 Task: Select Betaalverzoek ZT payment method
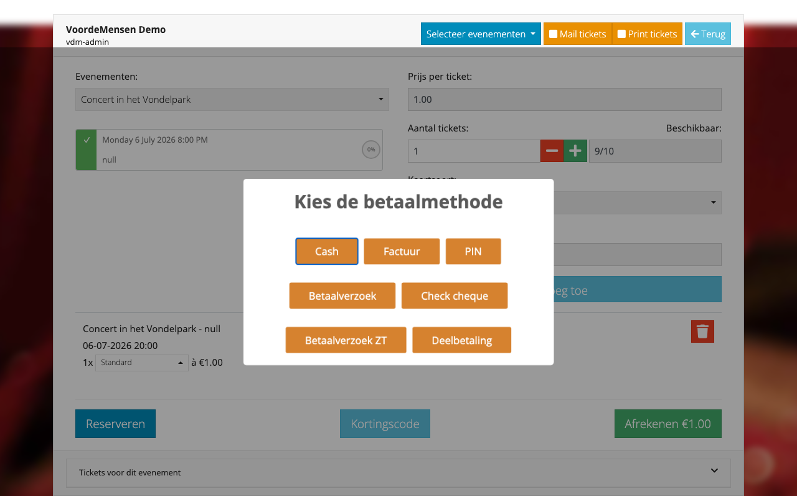click(x=346, y=340)
